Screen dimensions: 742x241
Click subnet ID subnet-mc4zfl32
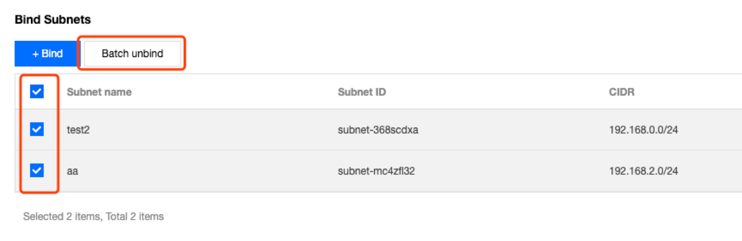376,171
